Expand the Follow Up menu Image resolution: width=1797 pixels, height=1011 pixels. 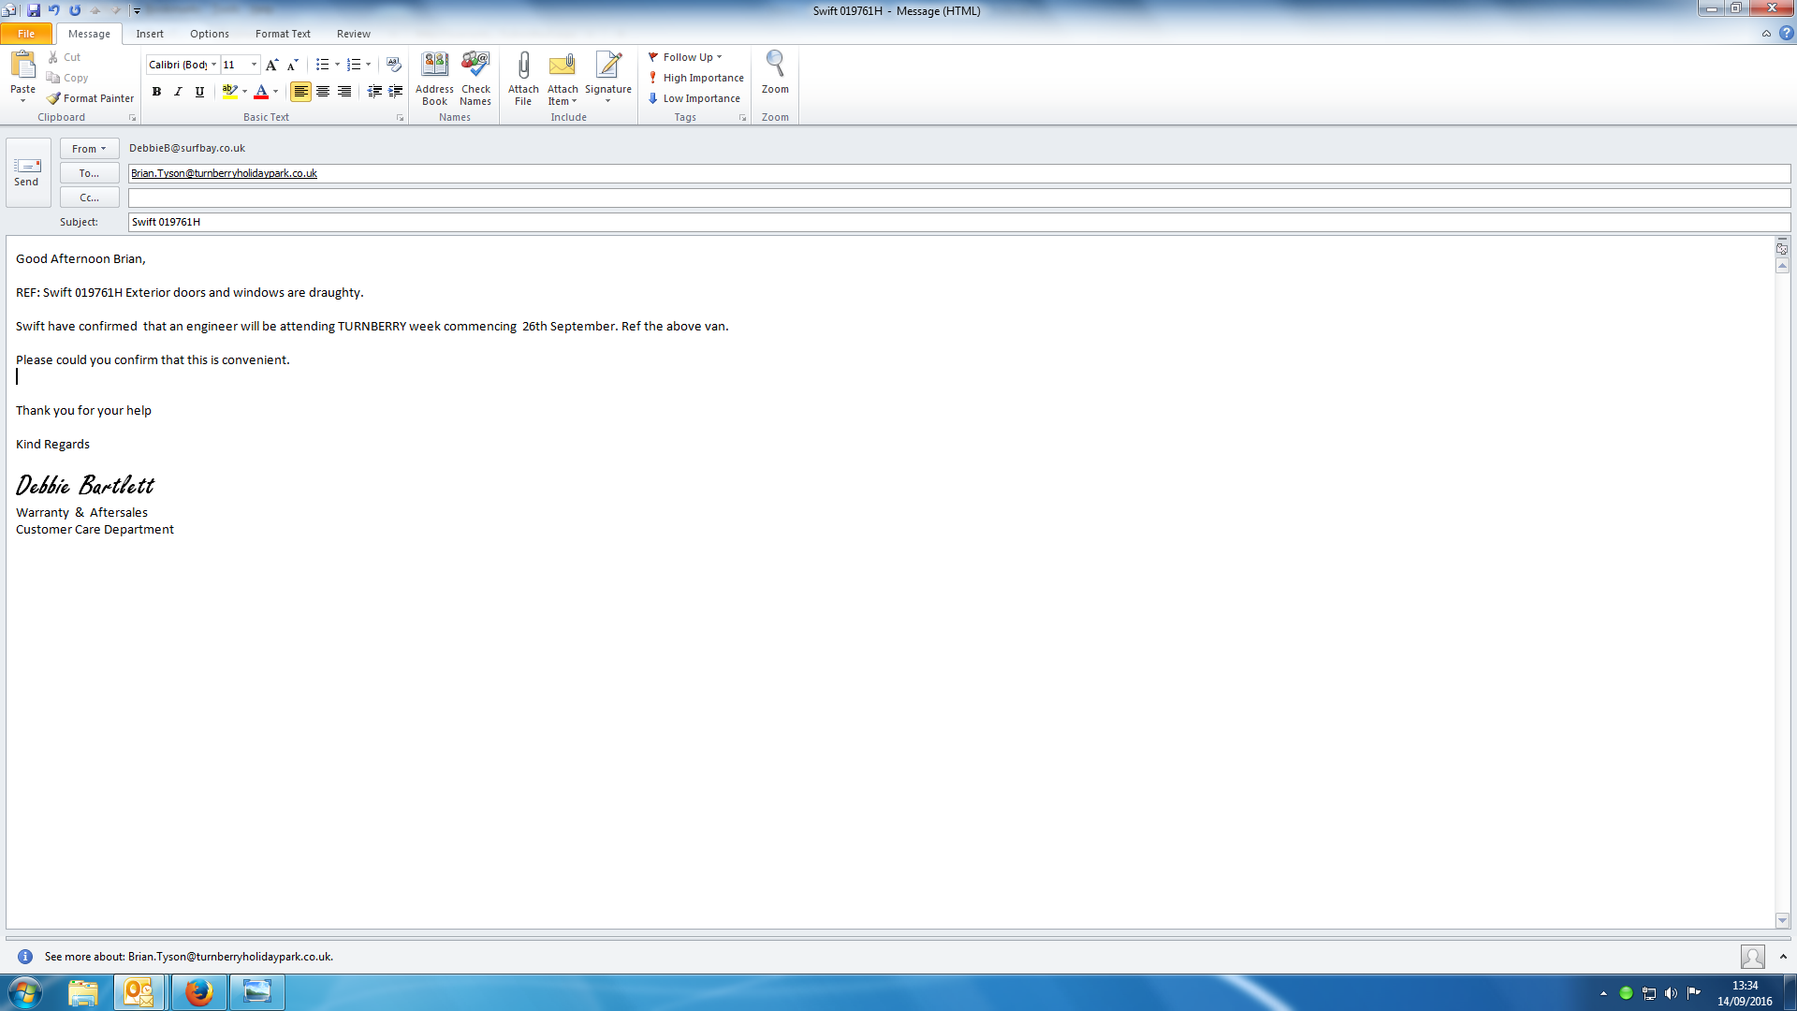point(686,57)
